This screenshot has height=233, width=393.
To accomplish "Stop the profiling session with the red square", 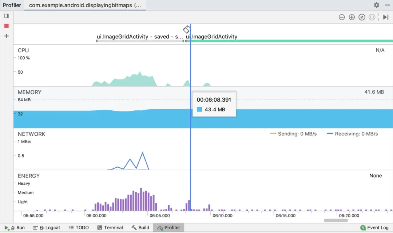I will pyautogui.click(x=7, y=26).
